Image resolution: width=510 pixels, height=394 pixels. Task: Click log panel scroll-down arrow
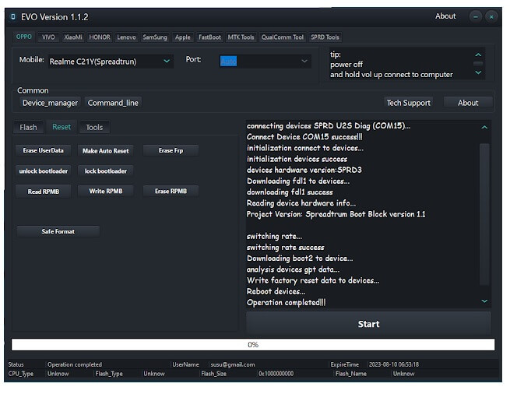(484, 301)
